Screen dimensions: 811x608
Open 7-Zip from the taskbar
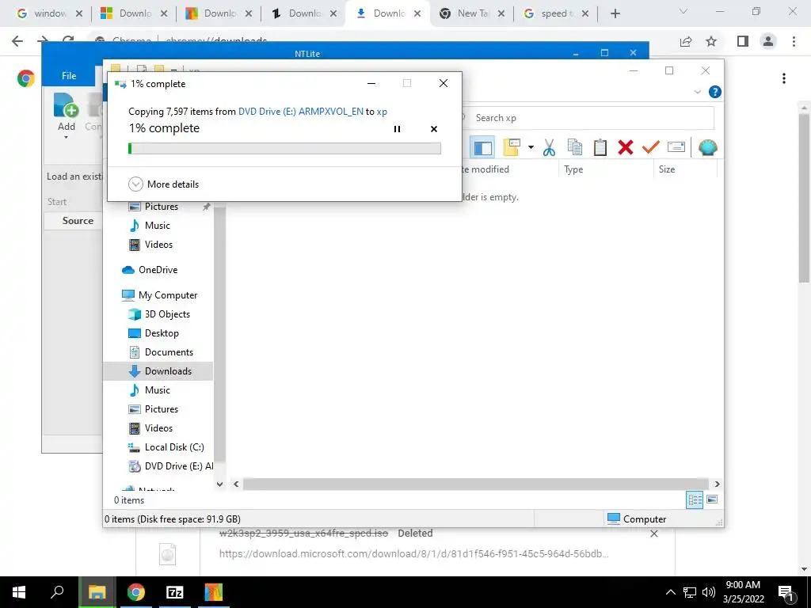(x=175, y=592)
